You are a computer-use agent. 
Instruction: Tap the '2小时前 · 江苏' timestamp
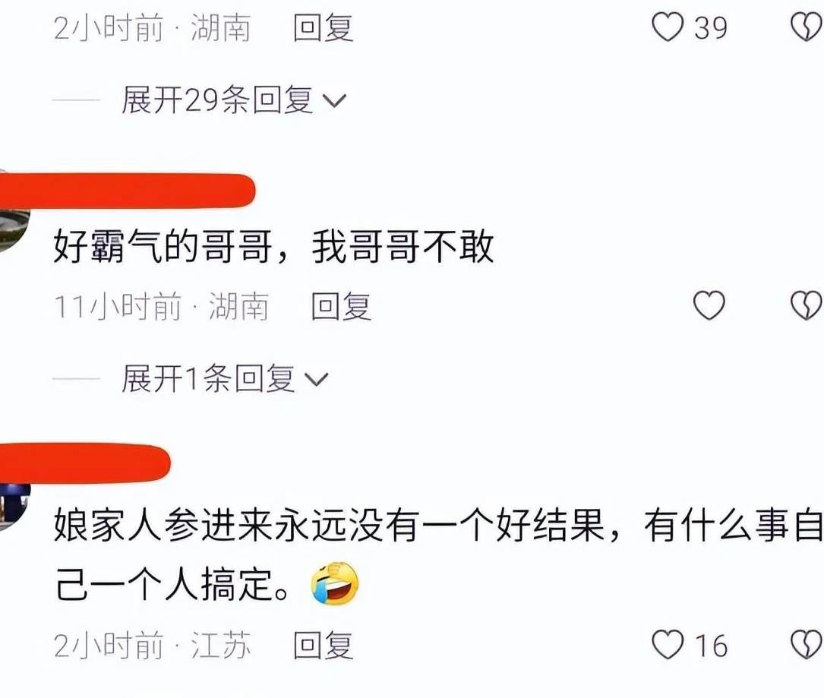click(x=153, y=646)
